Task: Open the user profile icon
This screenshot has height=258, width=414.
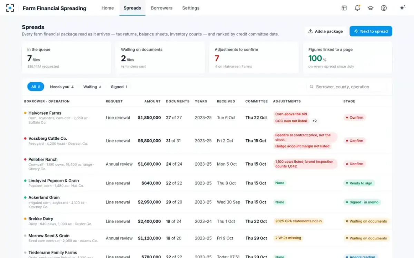Action: (x=384, y=8)
